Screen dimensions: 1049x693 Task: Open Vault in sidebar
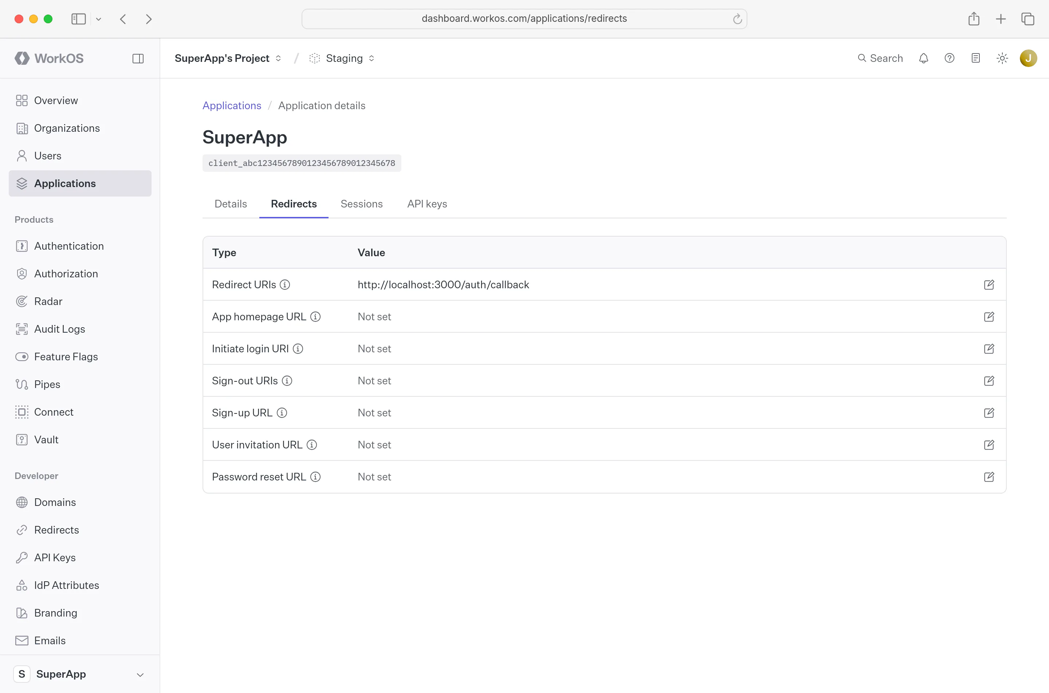point(80,440)
